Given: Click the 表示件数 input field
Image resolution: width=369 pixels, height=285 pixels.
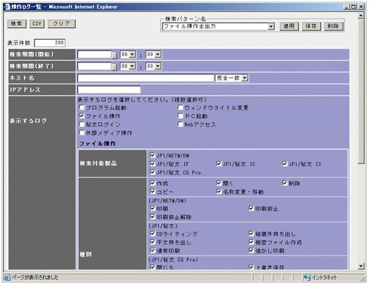Looking at the screenshot, I should point(50,43).
